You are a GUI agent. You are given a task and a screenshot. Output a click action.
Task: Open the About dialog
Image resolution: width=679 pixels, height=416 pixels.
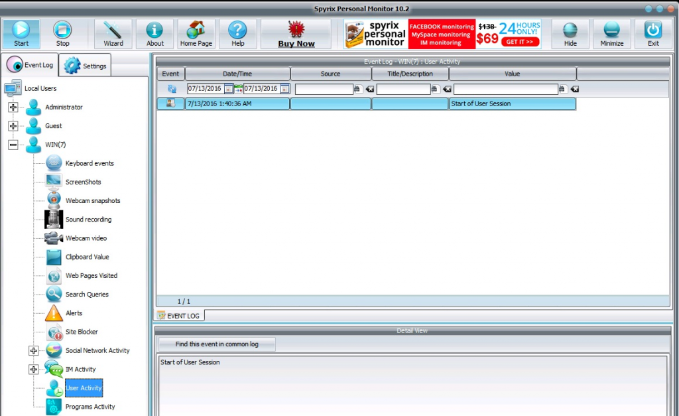pos(154,34)
